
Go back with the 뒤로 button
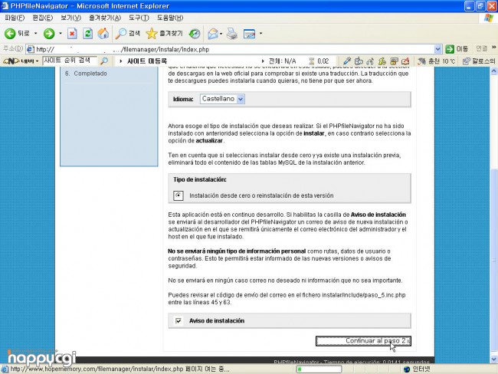pyautogui.click(x=17, y=34)
